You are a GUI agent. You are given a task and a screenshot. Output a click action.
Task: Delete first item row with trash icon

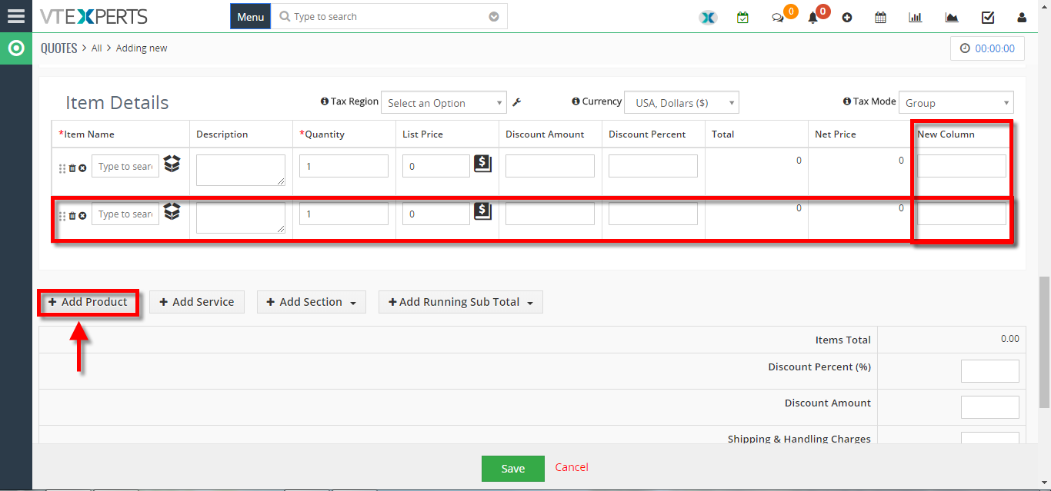(72, 168)
